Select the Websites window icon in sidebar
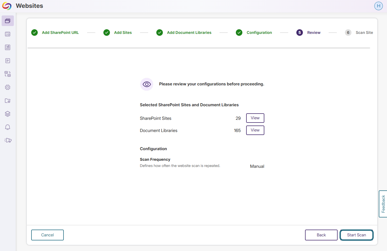This screenshot has width=387, height=251. pos(8,21)
